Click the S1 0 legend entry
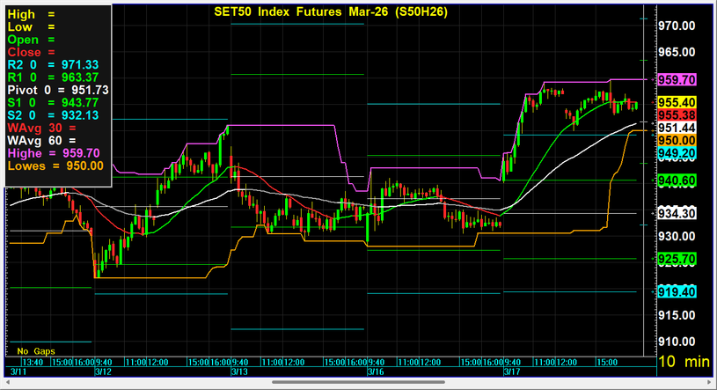 pyautogui.click(x=52, y=103)
